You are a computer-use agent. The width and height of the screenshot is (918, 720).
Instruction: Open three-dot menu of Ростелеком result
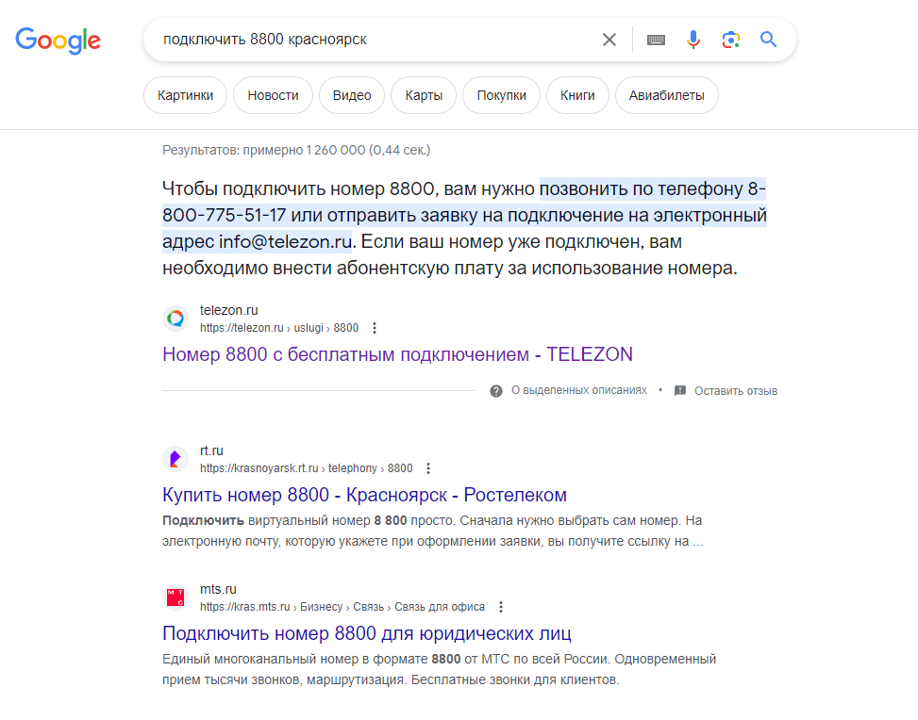click(427, 467)
